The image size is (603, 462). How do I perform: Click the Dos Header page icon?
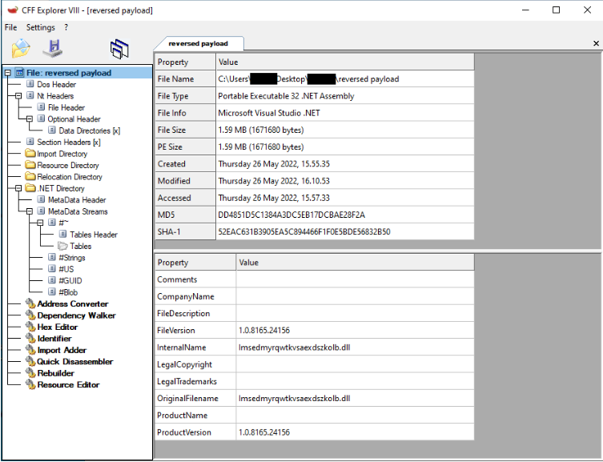click(30, 84)
